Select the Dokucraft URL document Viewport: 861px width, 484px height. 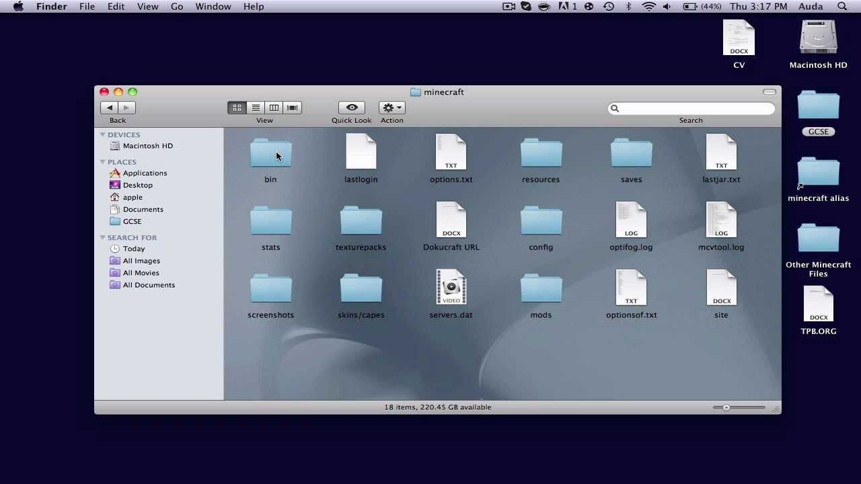[x=451, y=220]
